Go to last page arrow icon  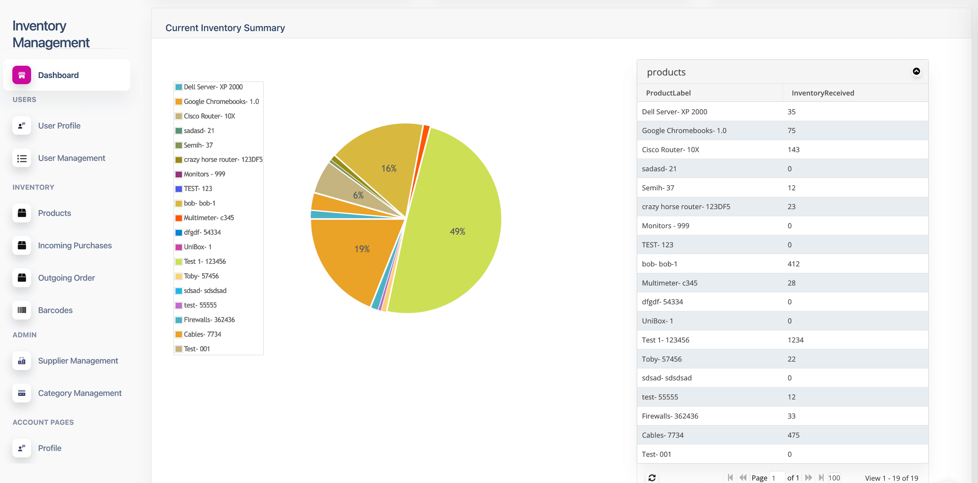click(x=821, y=478)
